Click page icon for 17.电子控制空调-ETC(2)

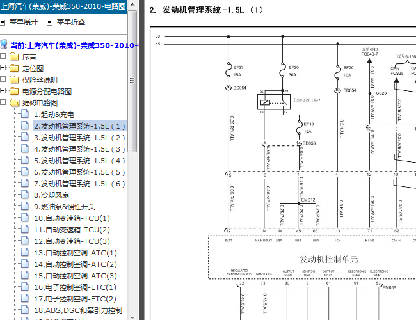click(25, 298)
